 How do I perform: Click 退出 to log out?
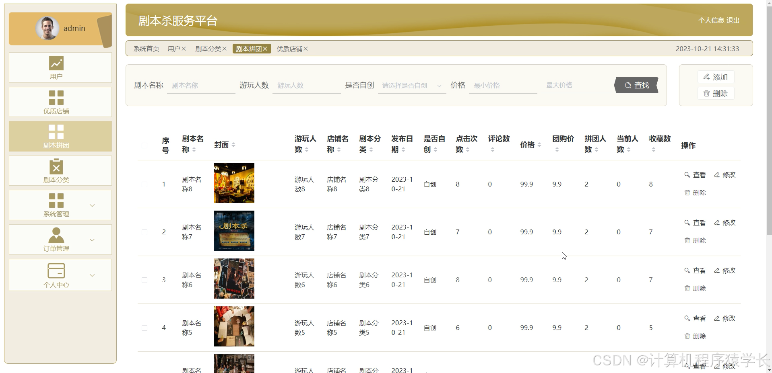coord(733,20)
